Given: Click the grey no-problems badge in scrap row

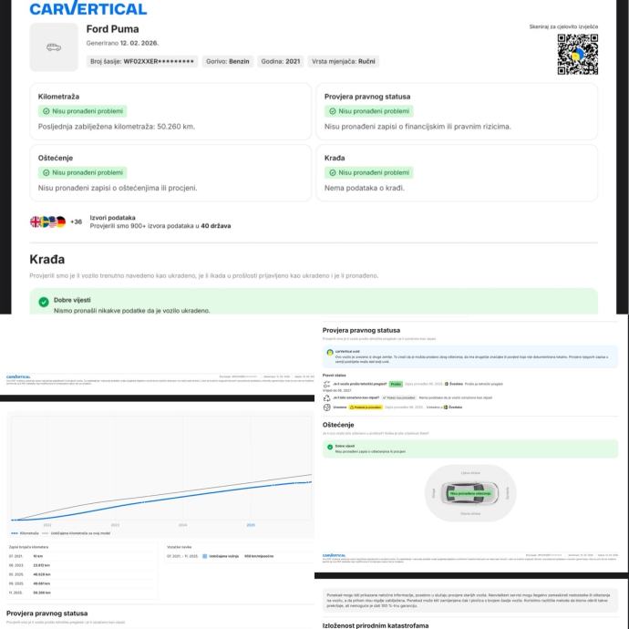Looking at the screenshot, I should (x=398, y=398).
